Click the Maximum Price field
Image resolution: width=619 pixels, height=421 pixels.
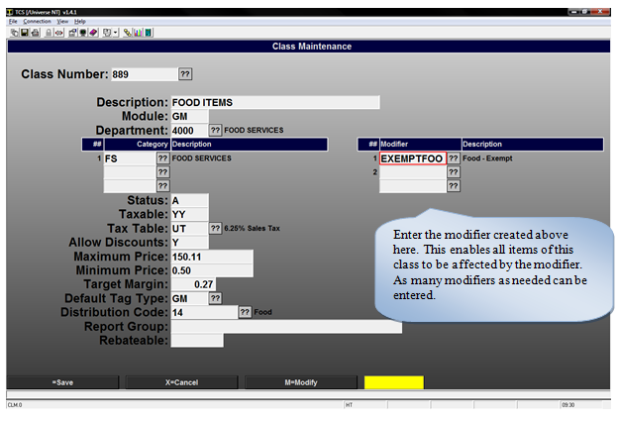tap(212, 257)
